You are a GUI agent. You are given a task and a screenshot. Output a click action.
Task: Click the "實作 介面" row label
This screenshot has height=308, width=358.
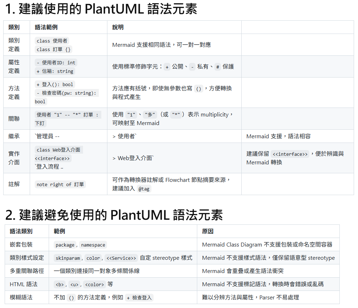point(14,158)
